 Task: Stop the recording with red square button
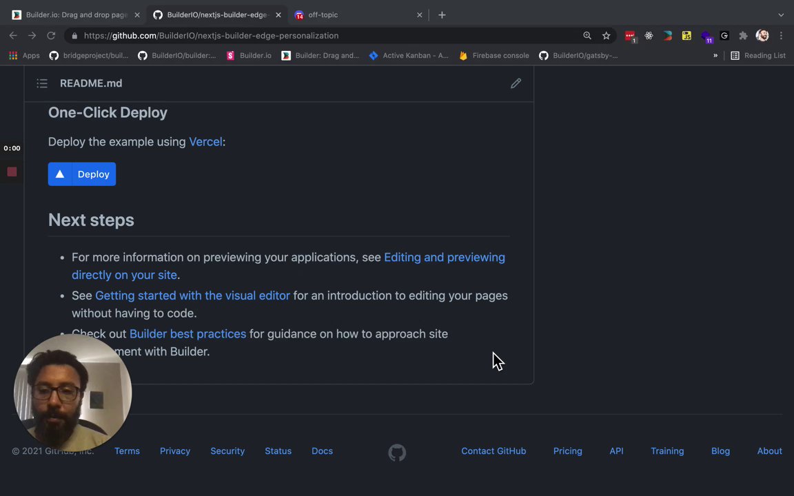(12, 172)
